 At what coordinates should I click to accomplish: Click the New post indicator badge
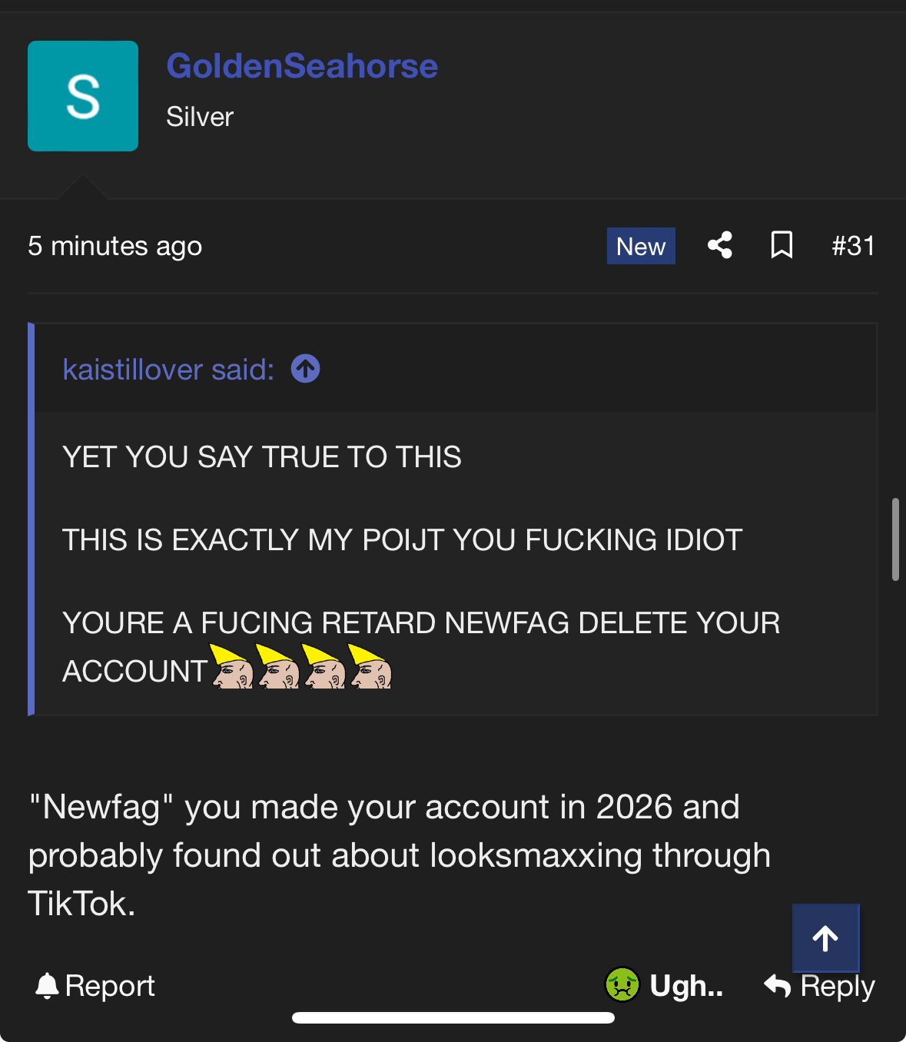pyautogui.click(x=641, y=246)
